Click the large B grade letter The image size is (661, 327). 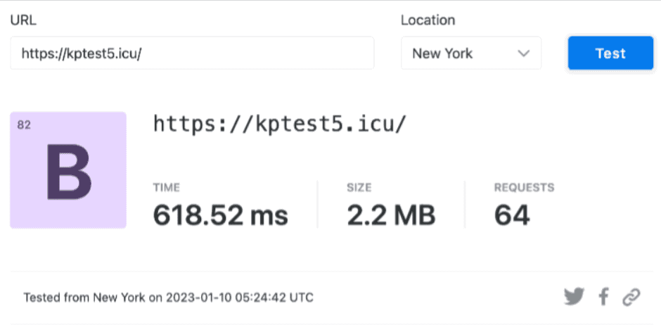click(x=69, y=172)
